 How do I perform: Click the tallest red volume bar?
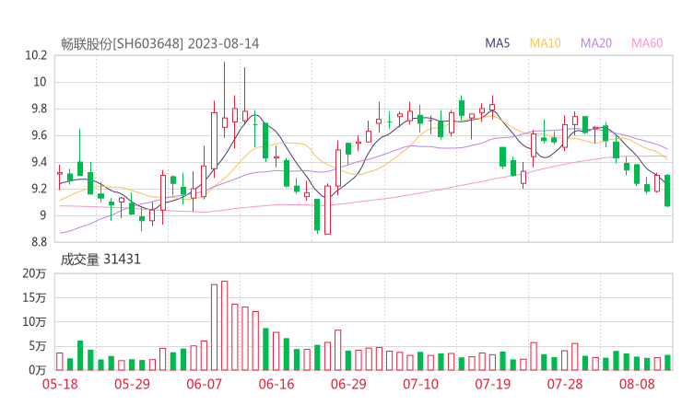pos(225,326)
